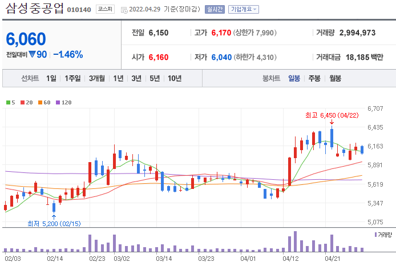Select the 3년 line chart tab
The image size is (396, 266).
click(x=136, y=78)
